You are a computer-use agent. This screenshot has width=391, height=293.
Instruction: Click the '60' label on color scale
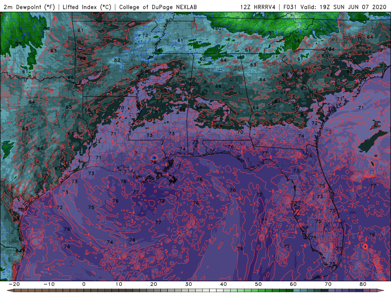click(293, 284)
